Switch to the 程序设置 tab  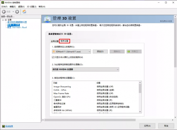click(64, 41)
